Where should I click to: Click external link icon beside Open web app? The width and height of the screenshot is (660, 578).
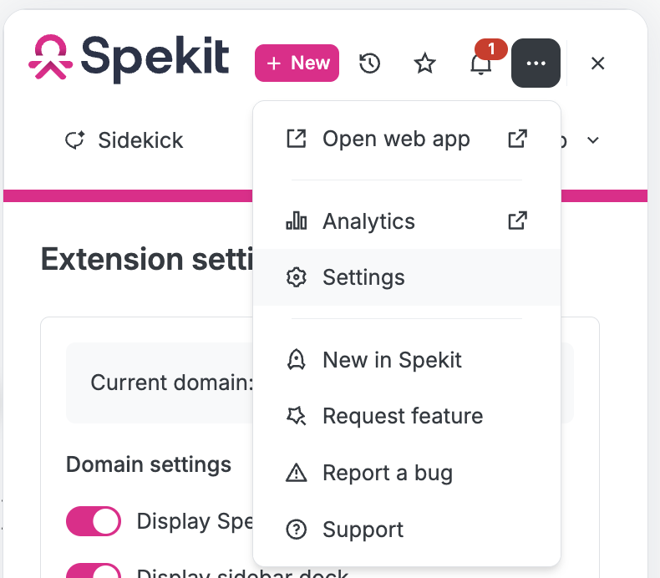pos(517,139)
